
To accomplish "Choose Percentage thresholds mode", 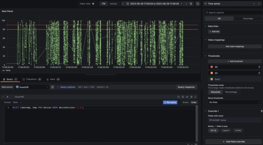I will 231,92.
